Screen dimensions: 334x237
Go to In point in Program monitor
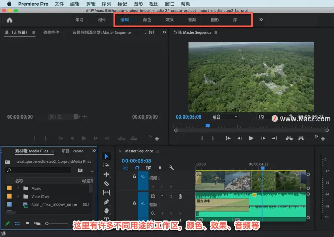point(228,138)
